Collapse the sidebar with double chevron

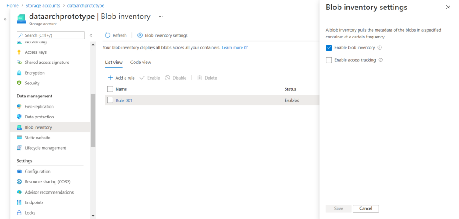[91, 35]
